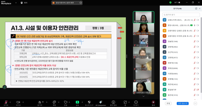Open the 채팅 chat panel
This screenshot has height=107, width=202.
tap(54, 102)
